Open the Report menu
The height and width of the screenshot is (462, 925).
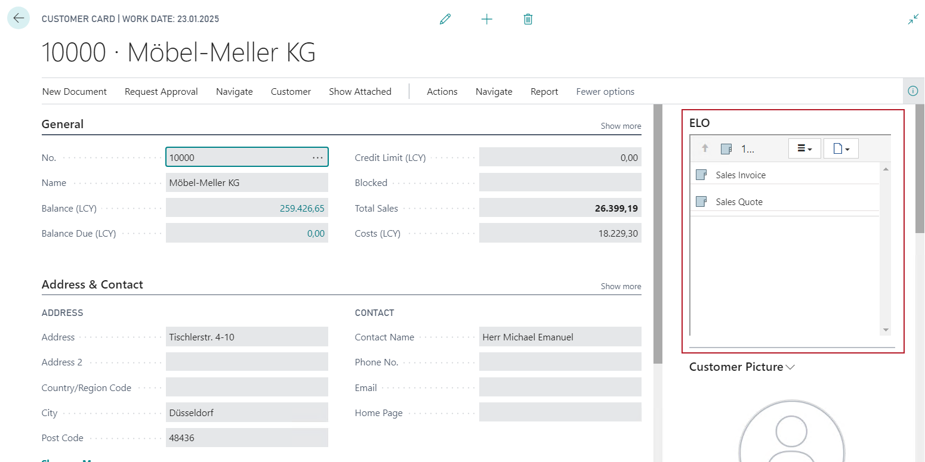[x=544, y=91]
